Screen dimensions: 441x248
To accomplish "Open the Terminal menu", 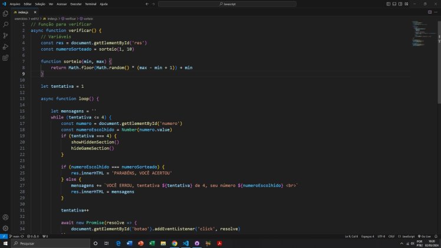I will point(91,4).
